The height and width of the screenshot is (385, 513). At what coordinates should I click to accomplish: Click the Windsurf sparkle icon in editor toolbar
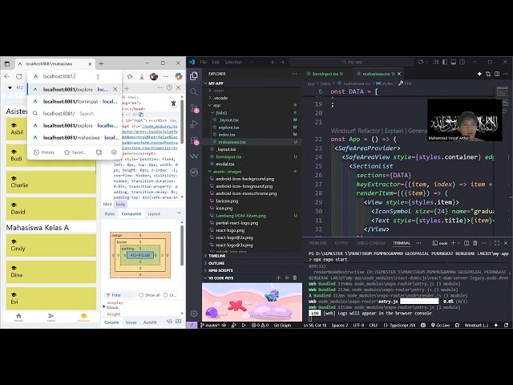(479, 74)
